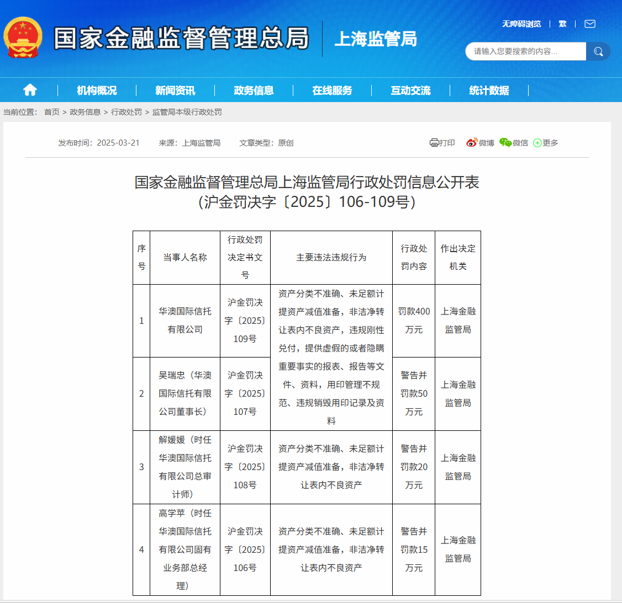Click 国家金融监督管理总局 header title
622x603 pixels.
point(181,39)
